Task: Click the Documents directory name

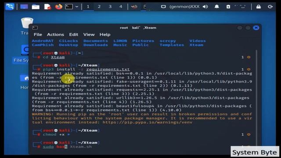Action: click(x=96, y=41)
